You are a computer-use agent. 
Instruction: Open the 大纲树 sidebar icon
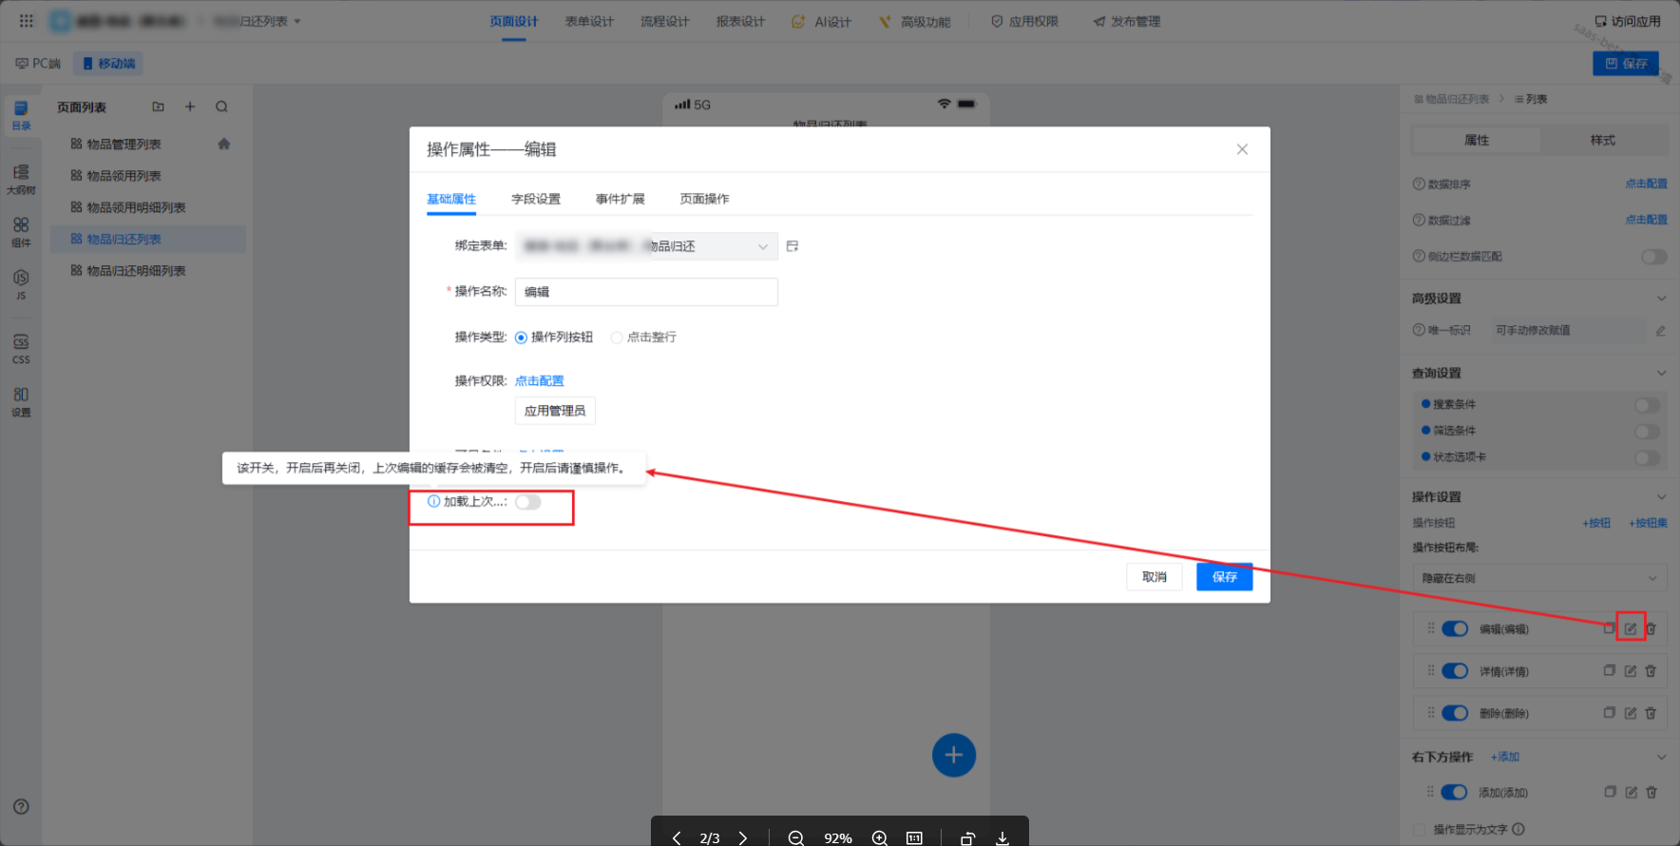tap(21, 178)
